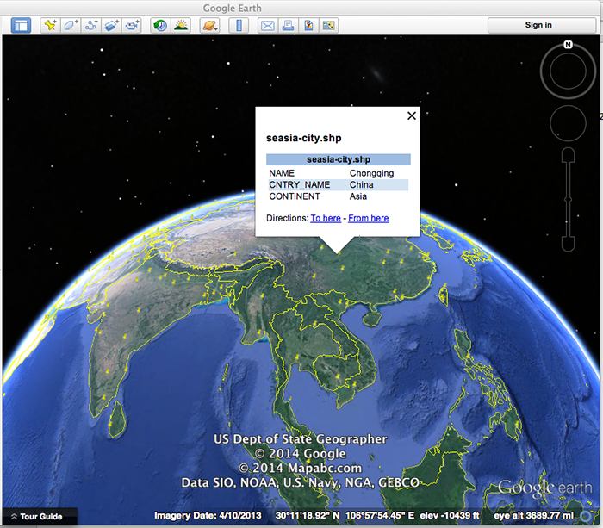Add a path tool icon

pyautogui.click(x=91, y=25)
